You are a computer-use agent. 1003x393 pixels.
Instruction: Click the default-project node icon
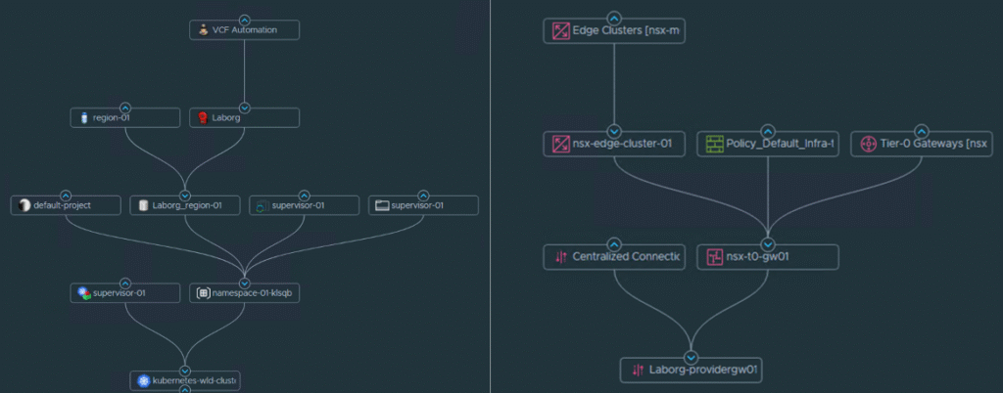[x=24, y=205]
